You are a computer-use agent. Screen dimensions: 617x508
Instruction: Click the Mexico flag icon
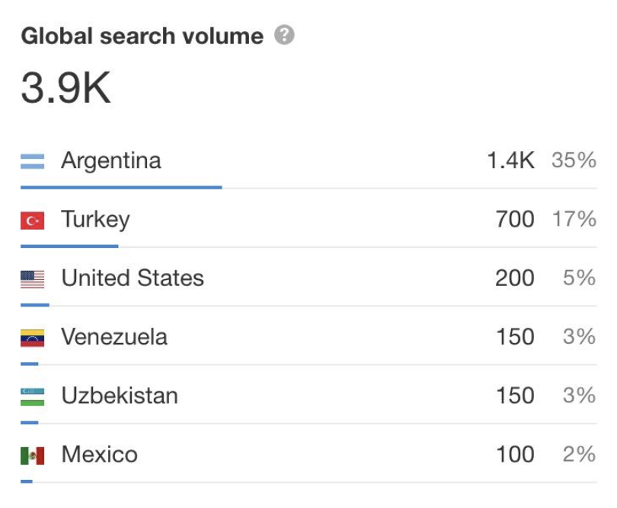[32, 456]
